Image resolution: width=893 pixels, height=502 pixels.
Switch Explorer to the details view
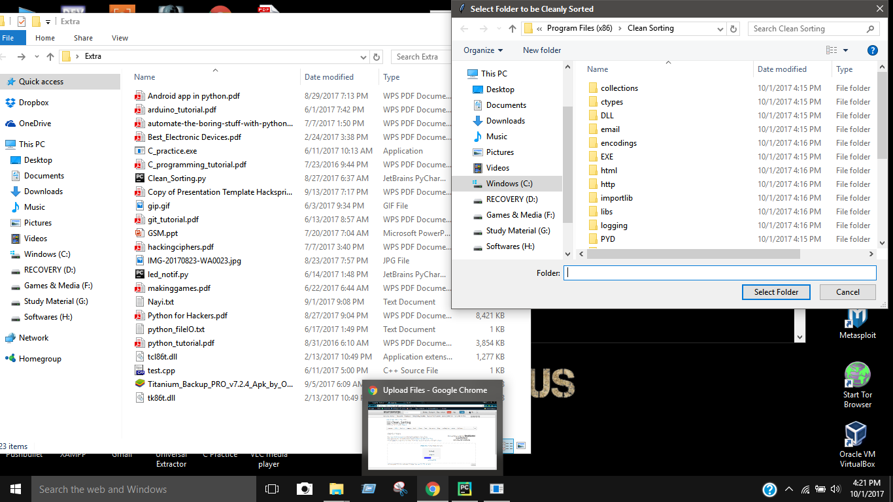coord(509,446)
